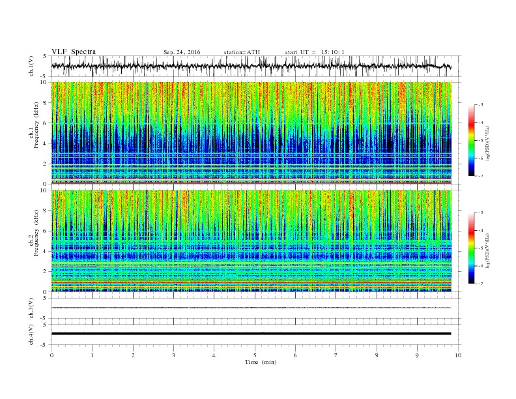
Task: Click the 'Time (min)' axis label
Action: pos(261,362)
